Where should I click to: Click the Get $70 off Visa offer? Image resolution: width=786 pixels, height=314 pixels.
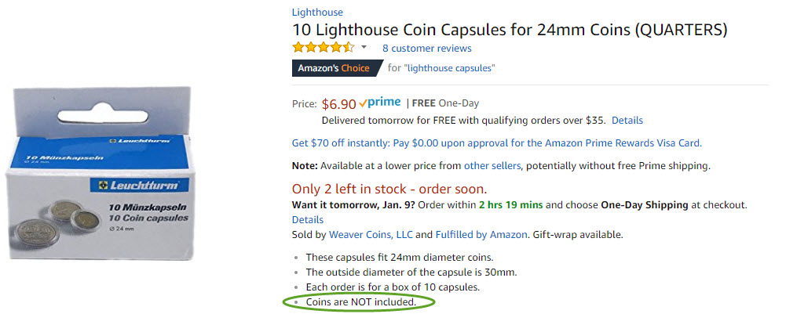point(496,143)
